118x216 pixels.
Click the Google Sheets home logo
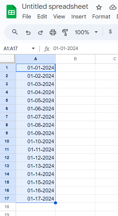[x=11, y=12]
